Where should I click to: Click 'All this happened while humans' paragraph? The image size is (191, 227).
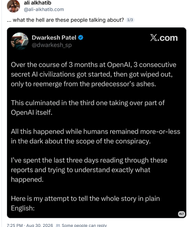coord(96,136)
